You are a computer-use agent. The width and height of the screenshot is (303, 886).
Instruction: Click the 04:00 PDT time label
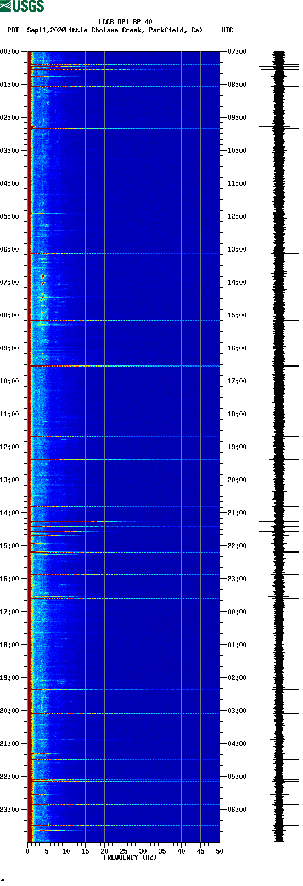(9, 183)
